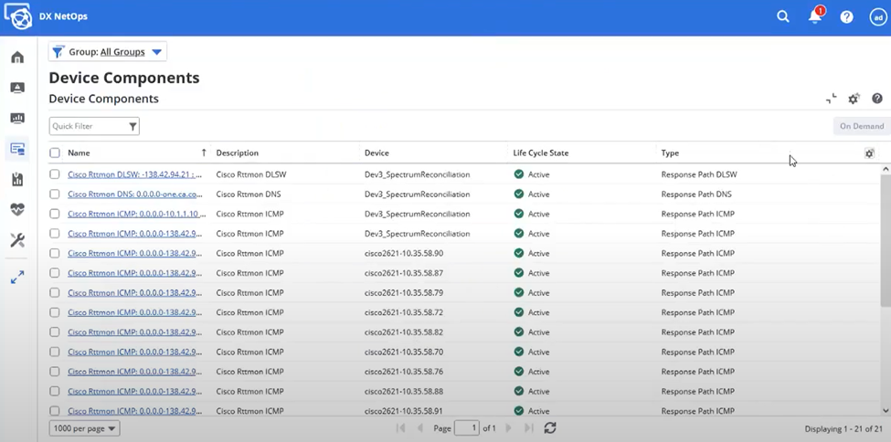Open the user avatar 'ad' menu

pos(878,16)
